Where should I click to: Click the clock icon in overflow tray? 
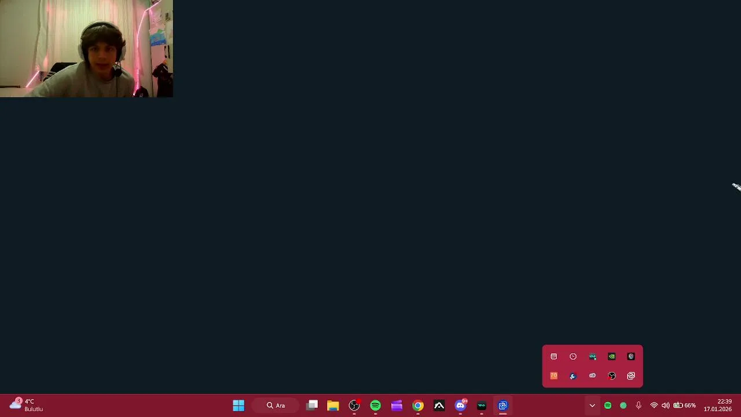[x=573, y=357]
